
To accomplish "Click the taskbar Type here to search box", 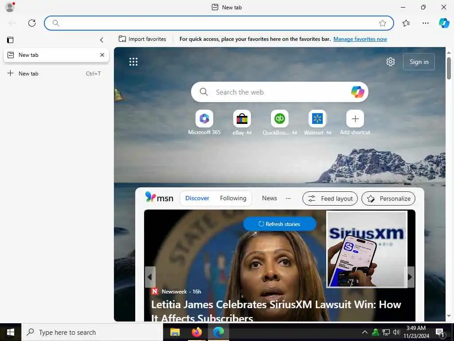I will tap(92, 332).
